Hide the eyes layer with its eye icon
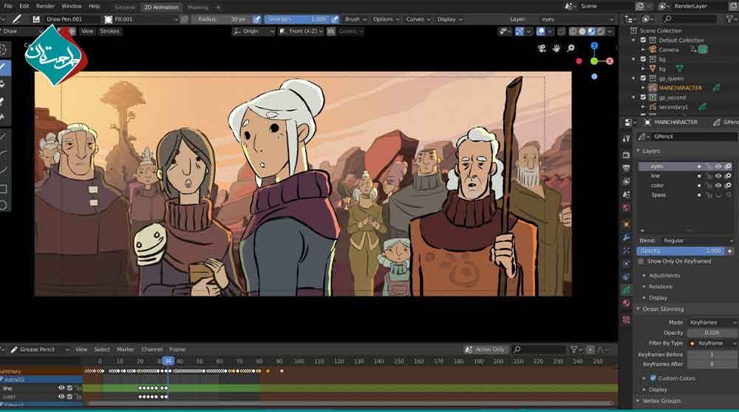 718,166
